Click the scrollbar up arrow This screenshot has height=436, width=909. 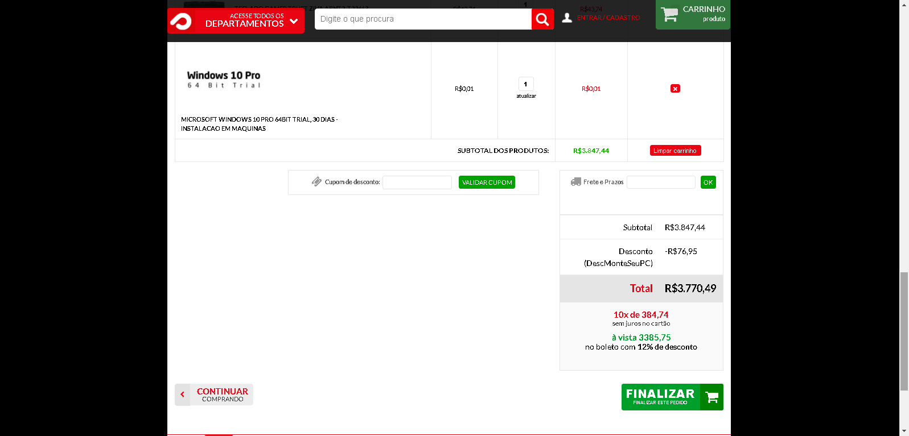[904, 5]
